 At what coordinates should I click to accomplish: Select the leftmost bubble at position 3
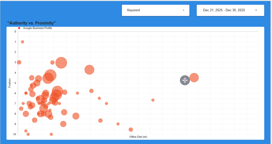[19, 62]
